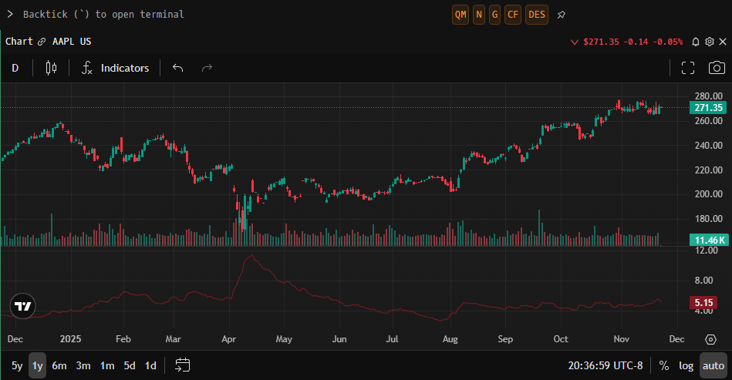
Task: Open the go-to-date calendar icon
Action: click(x=183, y=365)
